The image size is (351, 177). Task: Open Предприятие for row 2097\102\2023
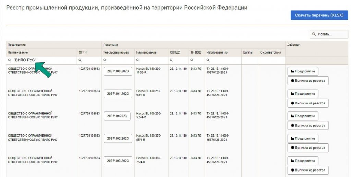click(x=303, y=139)
